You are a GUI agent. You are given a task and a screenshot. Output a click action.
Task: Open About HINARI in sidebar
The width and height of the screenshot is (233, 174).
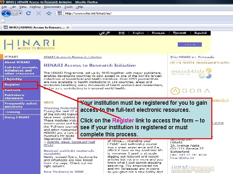tap(17, 62)
